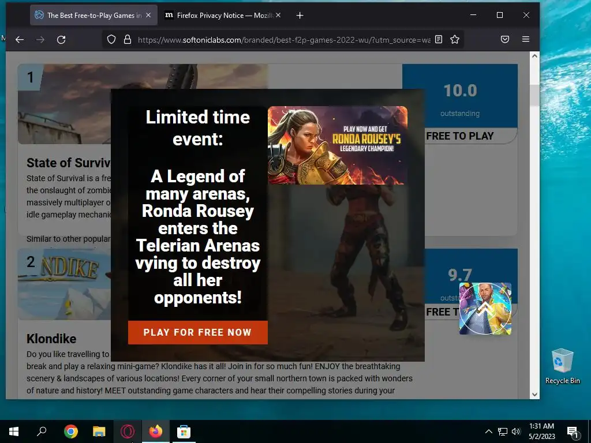Screen dimensions: 591x443
Task: Click the PLAY FOR FREE NOW button
Action: click(x=198, y=332)
